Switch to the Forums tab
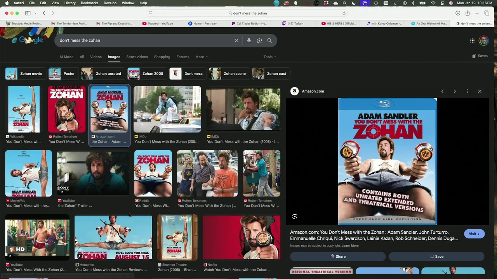 click(183, 57)
